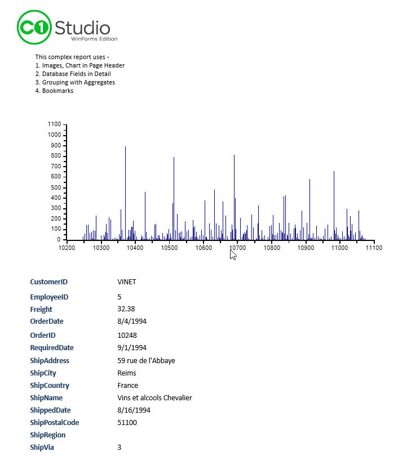Click the freight value 32.38

click(126, 308)
